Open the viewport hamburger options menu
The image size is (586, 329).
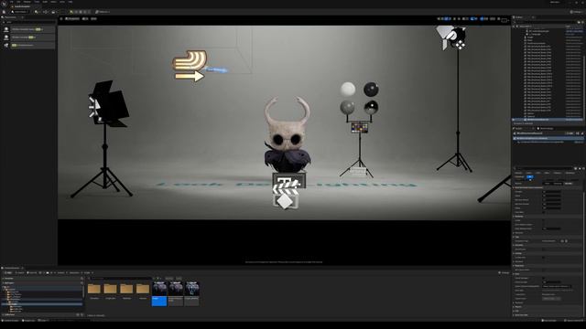[61, 18]
